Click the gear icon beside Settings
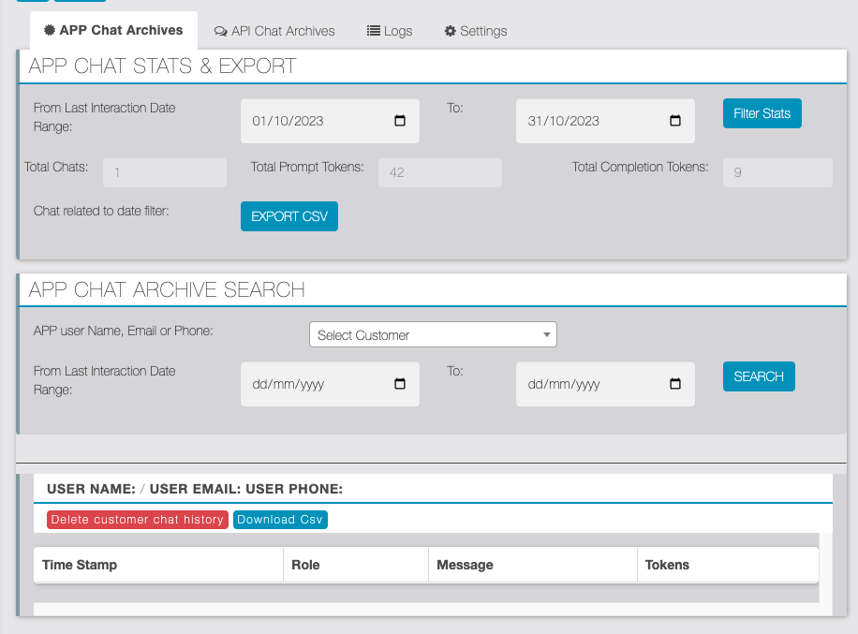Image resolution: width=858 pixels, height=634 pixels. 451,31
